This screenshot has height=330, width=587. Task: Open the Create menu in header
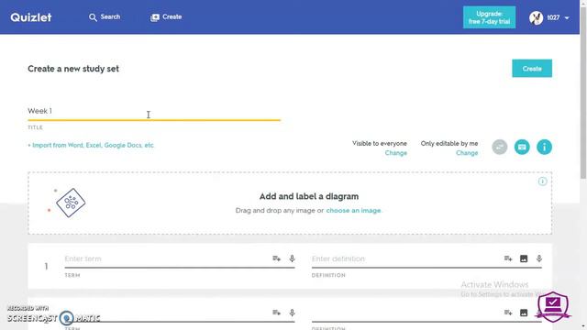click(x=166, y=17)
